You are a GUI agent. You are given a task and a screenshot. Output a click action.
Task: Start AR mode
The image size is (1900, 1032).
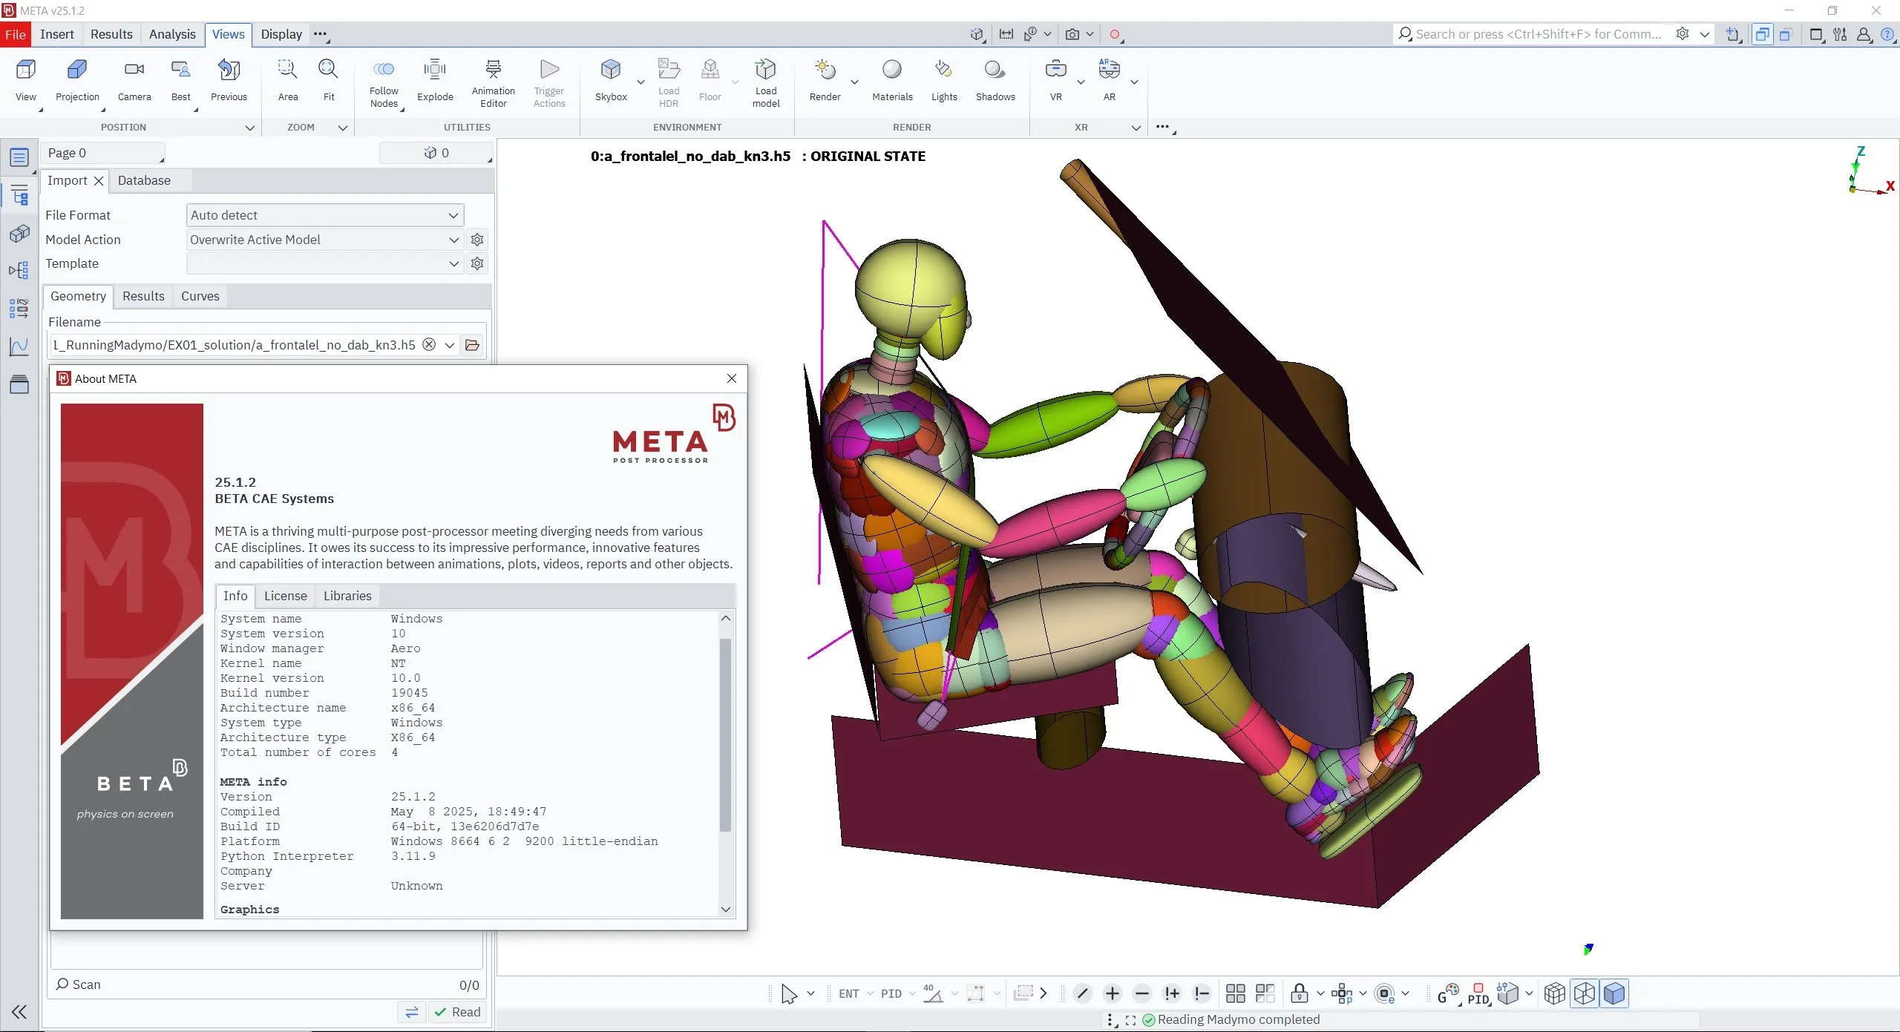tap(1109, 80)
